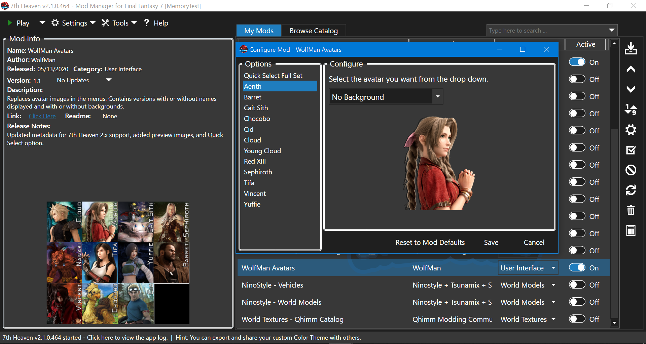Select Quick Select Full Set option
The width and height of the screenshot is (646, 344).
coord(280,76)
